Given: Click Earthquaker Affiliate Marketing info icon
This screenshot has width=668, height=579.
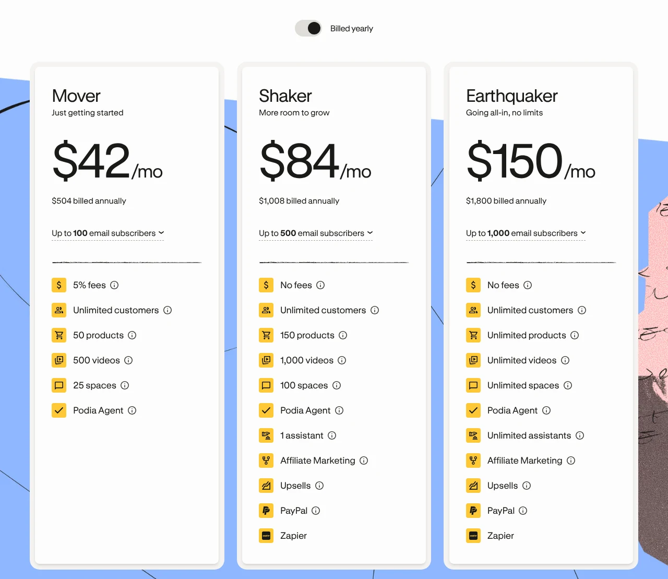Looking at the screenshot, I should (x=571, y=460).
